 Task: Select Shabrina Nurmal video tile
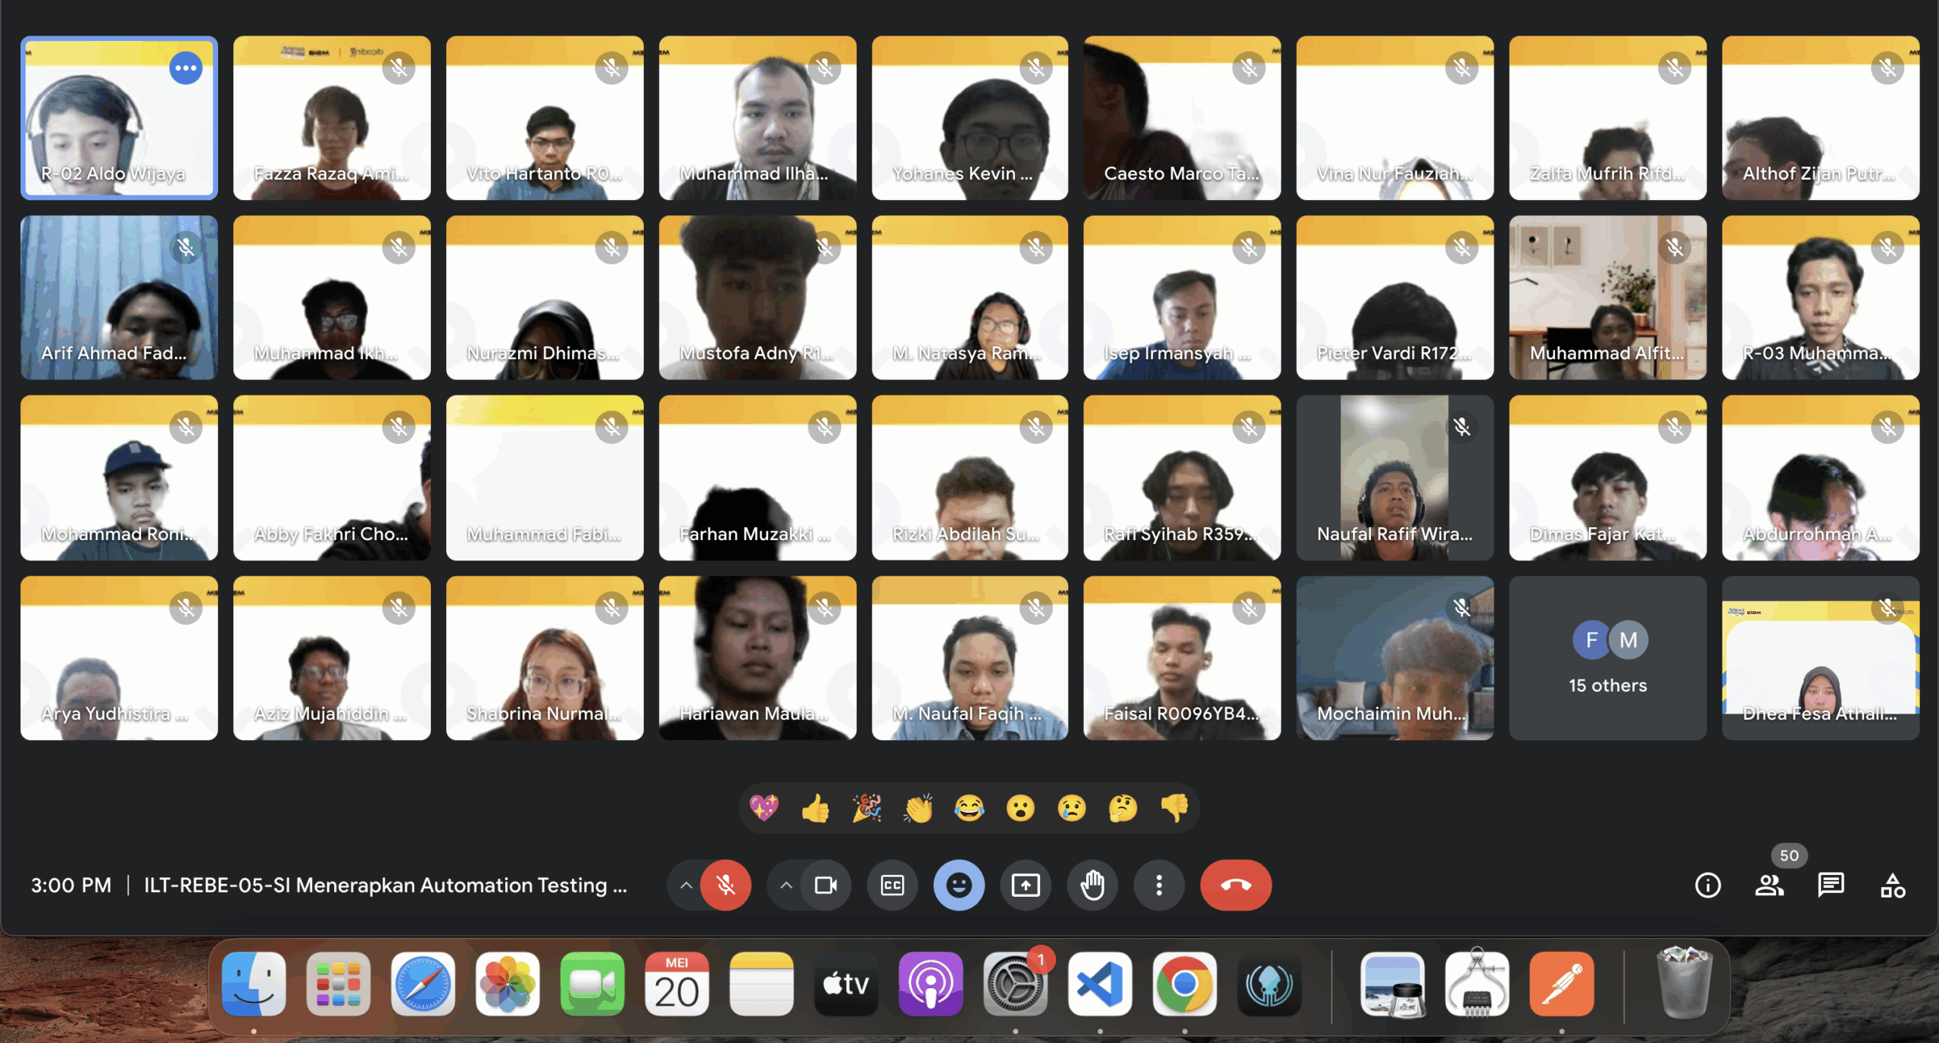(545, 657)
